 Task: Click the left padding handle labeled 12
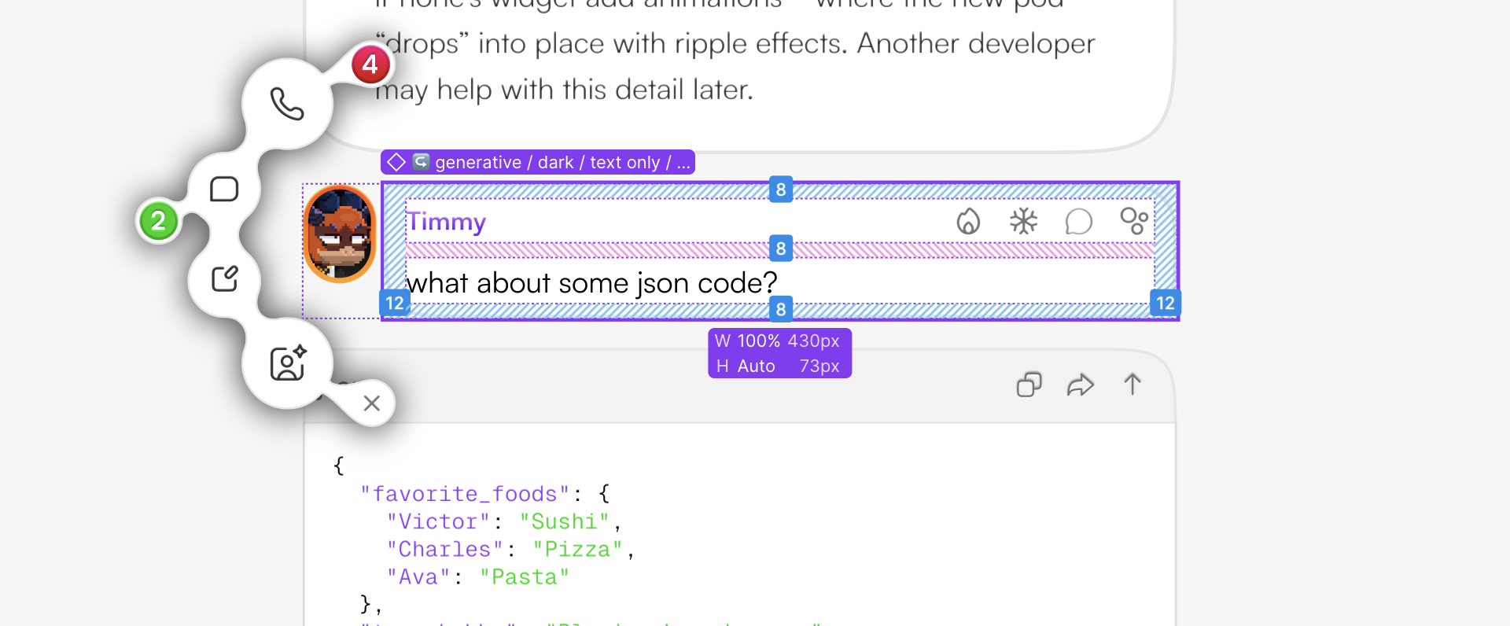coord(394,303)
